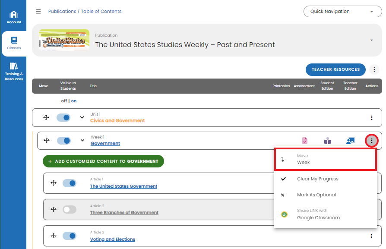
Task: Toggle visibility for Week 1 Government
Action: pos(64,141)
